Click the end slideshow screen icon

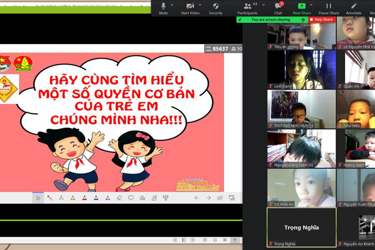[232, 198]
